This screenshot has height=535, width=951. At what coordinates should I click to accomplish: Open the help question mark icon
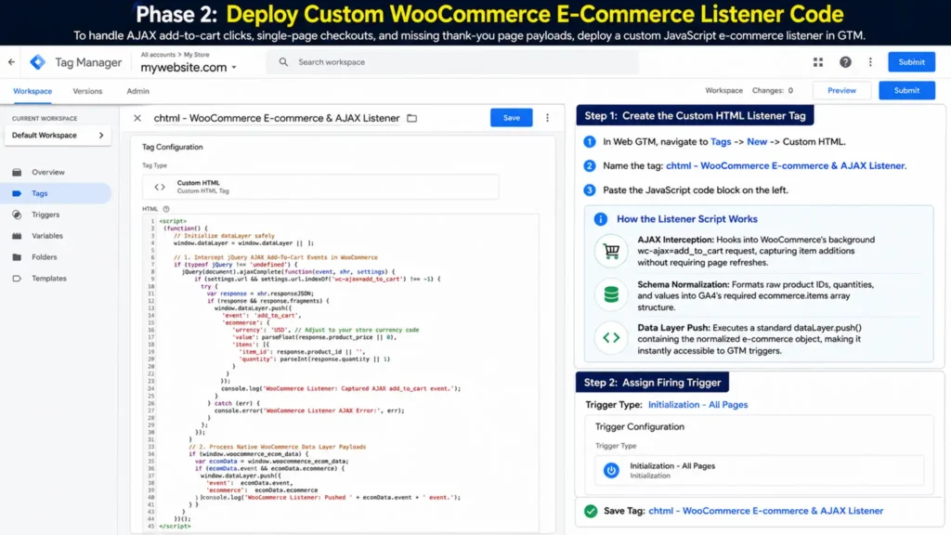845,62
